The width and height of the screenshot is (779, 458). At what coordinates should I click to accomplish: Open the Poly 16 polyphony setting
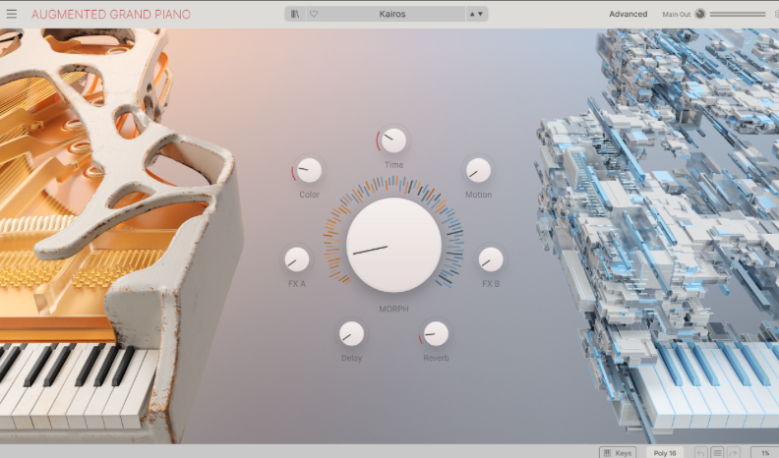pos(665,452)
